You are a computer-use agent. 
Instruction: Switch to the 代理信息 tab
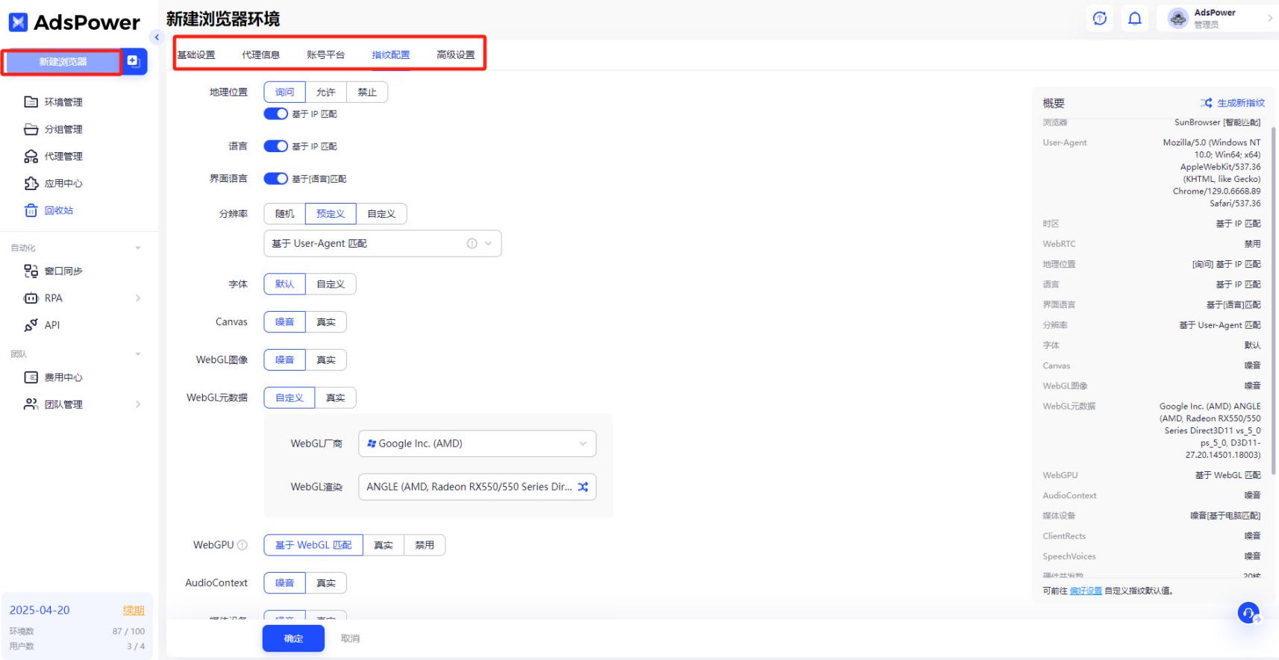tap(261, 54)
